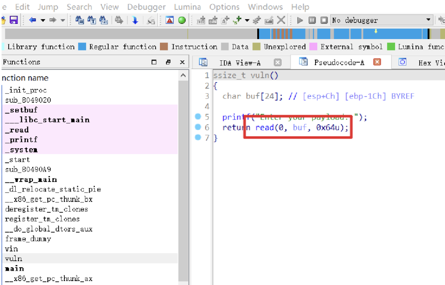Select the win function in list
The height and width of the screenshot is (285, 445).
point(12,249)
